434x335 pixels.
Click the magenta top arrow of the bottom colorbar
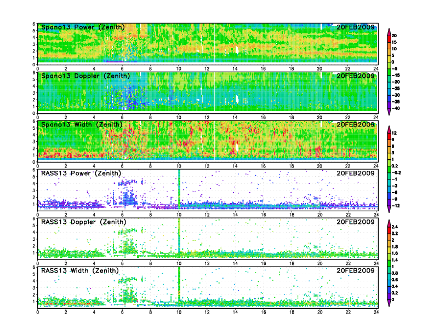tap(389, 223)
